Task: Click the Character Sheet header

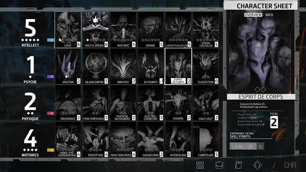Action: pos(261,6)
